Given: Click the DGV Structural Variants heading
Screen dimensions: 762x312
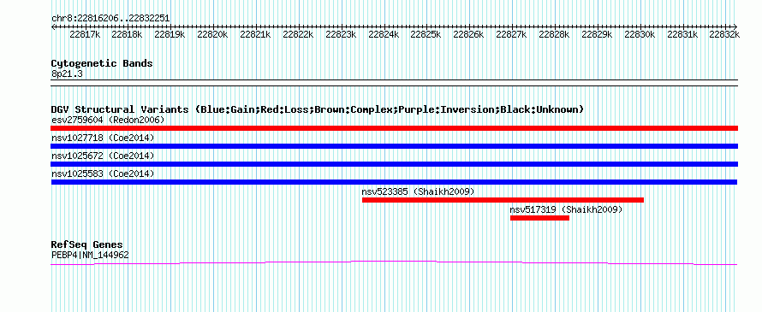Looking at the screenshot, I should (x=318, y=109).
